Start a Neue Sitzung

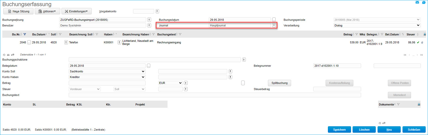point(18,11)
